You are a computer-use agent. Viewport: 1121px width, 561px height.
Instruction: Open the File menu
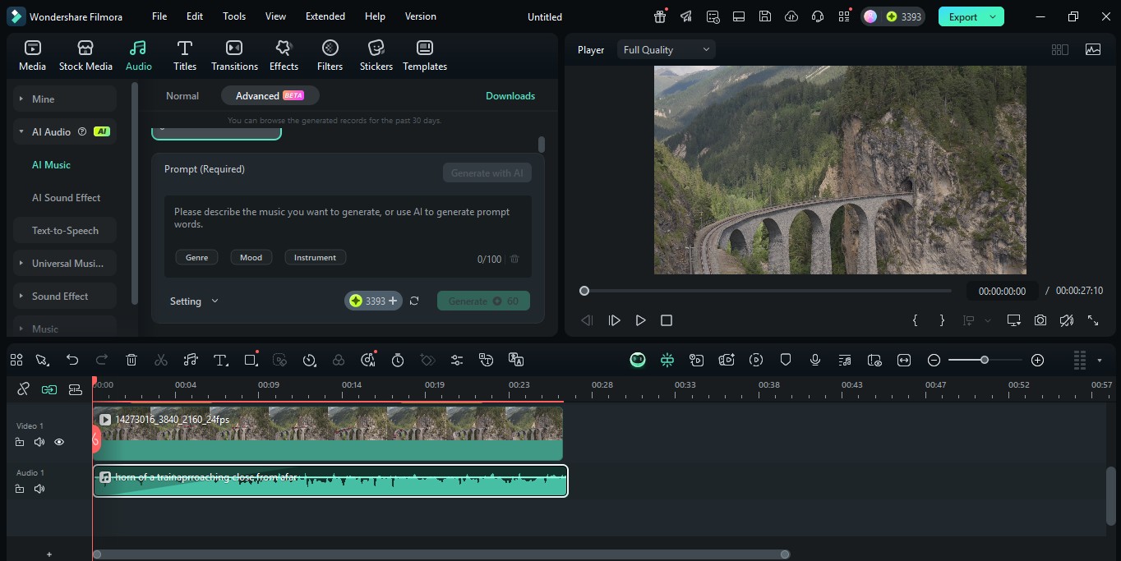pos(159,16)
